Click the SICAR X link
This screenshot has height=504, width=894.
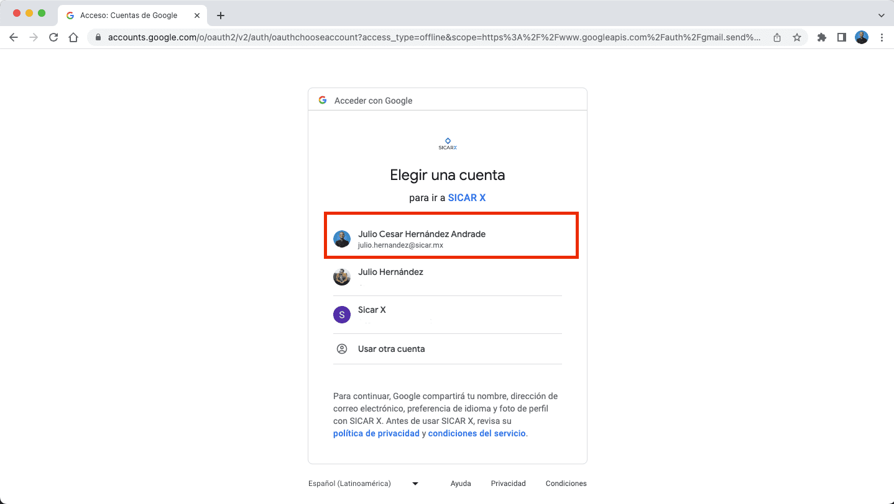(x=467, y=198)
